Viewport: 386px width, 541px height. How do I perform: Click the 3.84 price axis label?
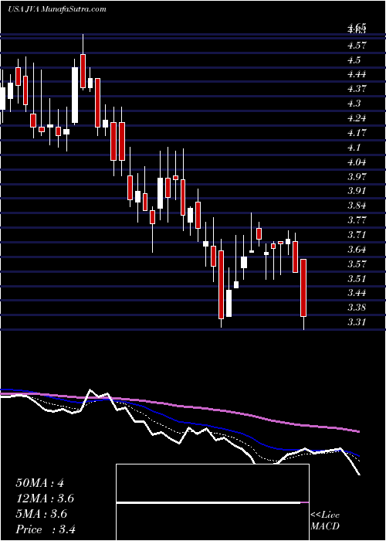[357, 206]
